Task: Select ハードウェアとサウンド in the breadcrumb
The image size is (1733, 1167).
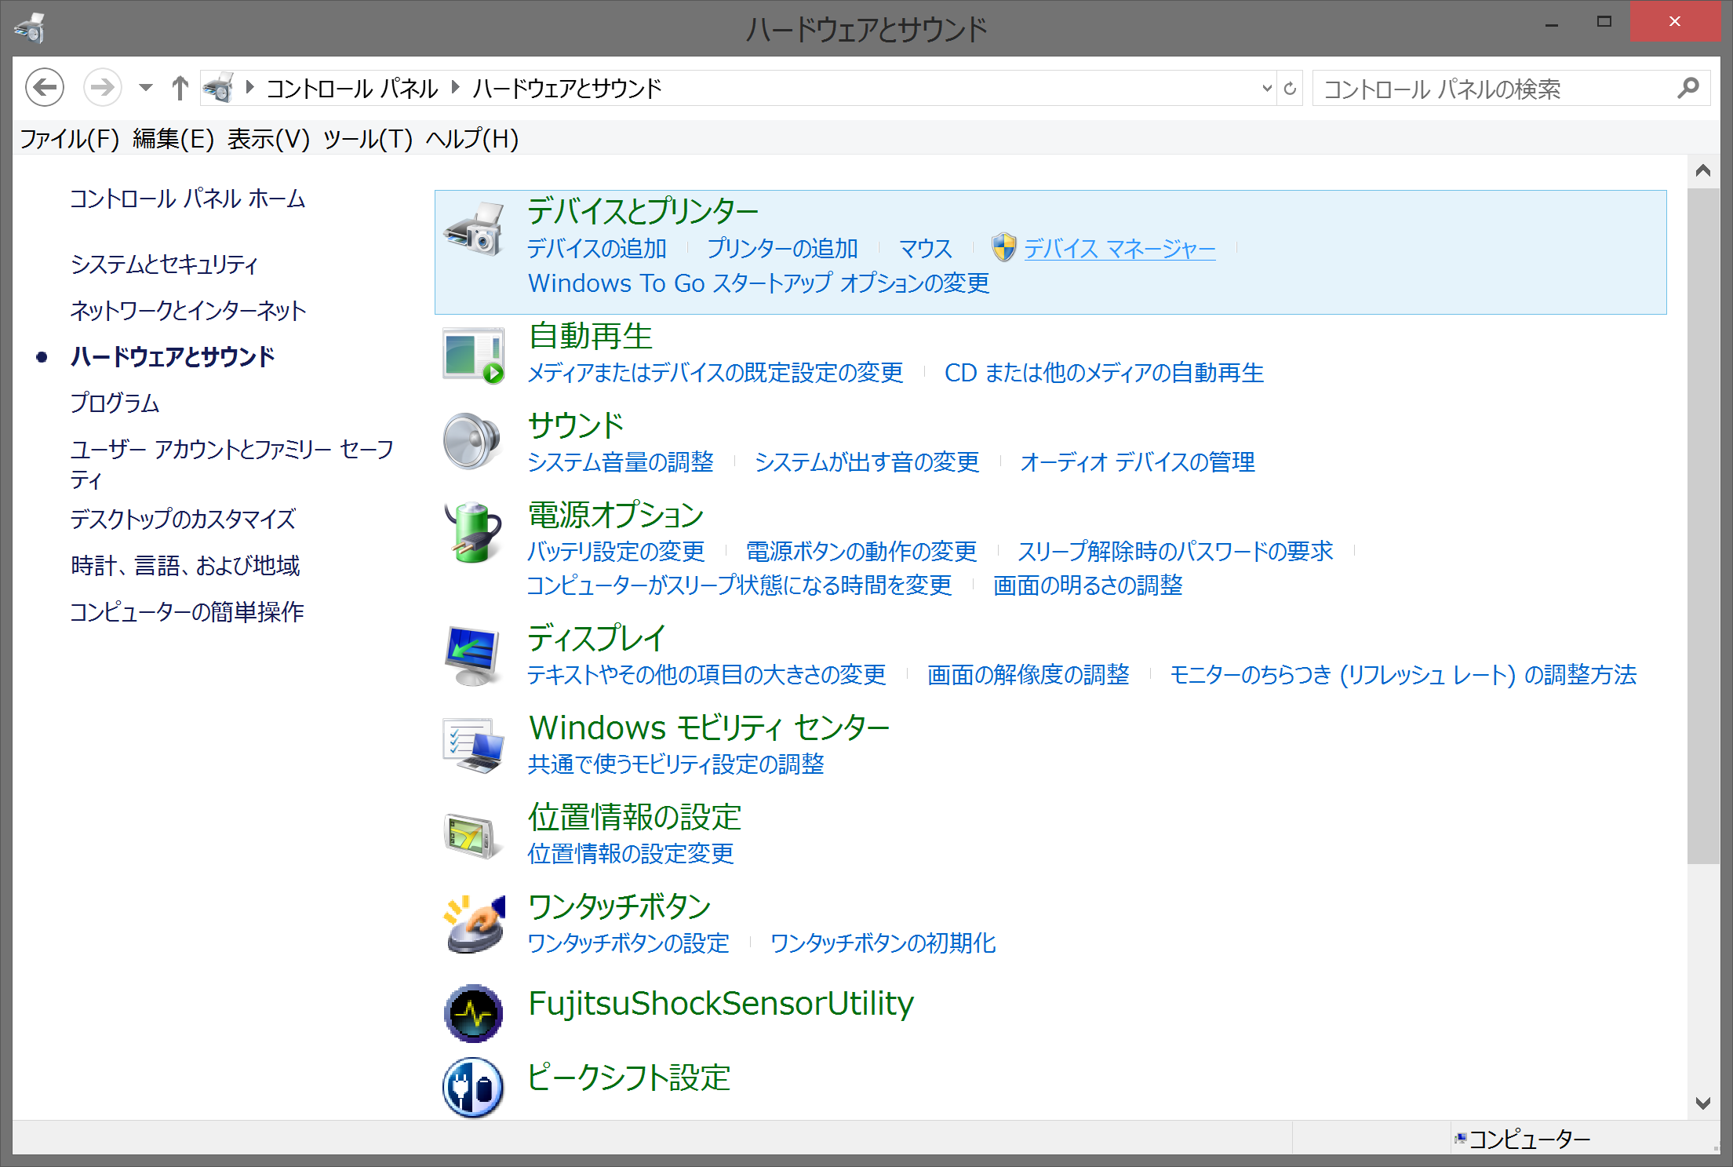Action: click(x=567, y=88)
